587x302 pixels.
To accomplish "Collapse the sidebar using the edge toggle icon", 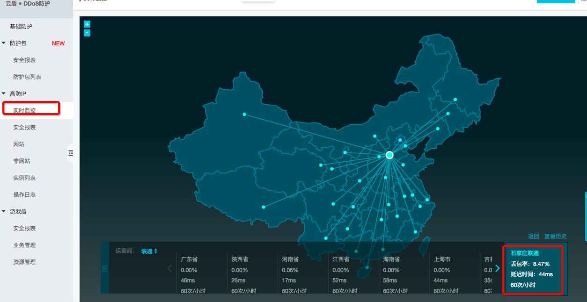I will click(70, 153).
